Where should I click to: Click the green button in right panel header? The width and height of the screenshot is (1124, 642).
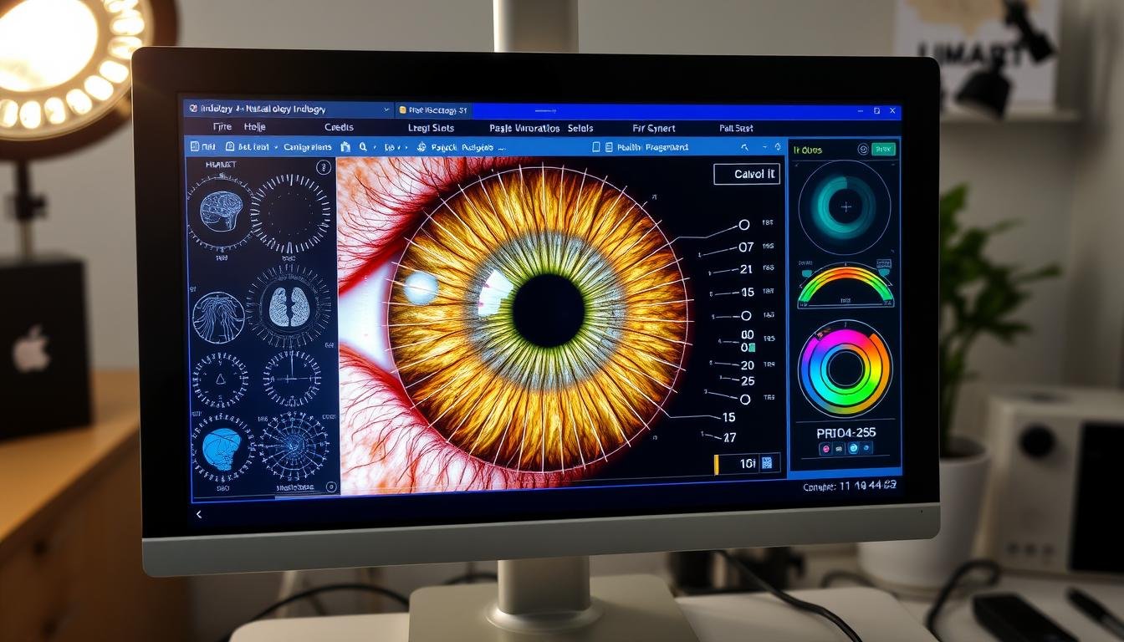point(883,150)
